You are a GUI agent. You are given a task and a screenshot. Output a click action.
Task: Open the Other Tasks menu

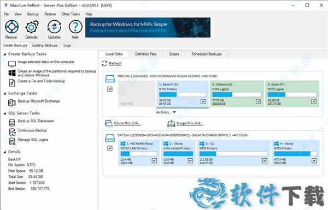71,14
